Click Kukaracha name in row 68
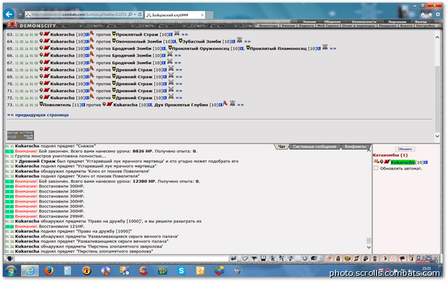Screen dimensions: 447x281 coord(62,70)
